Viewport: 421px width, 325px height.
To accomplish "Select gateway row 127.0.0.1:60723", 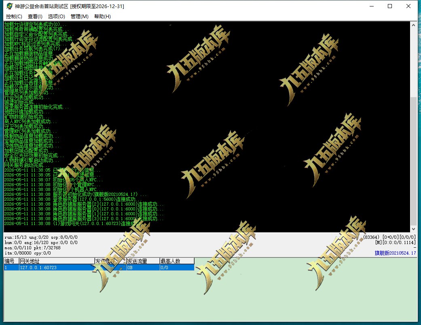I will point(99,268).
